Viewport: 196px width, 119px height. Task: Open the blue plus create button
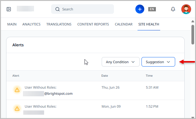[140, 9]
